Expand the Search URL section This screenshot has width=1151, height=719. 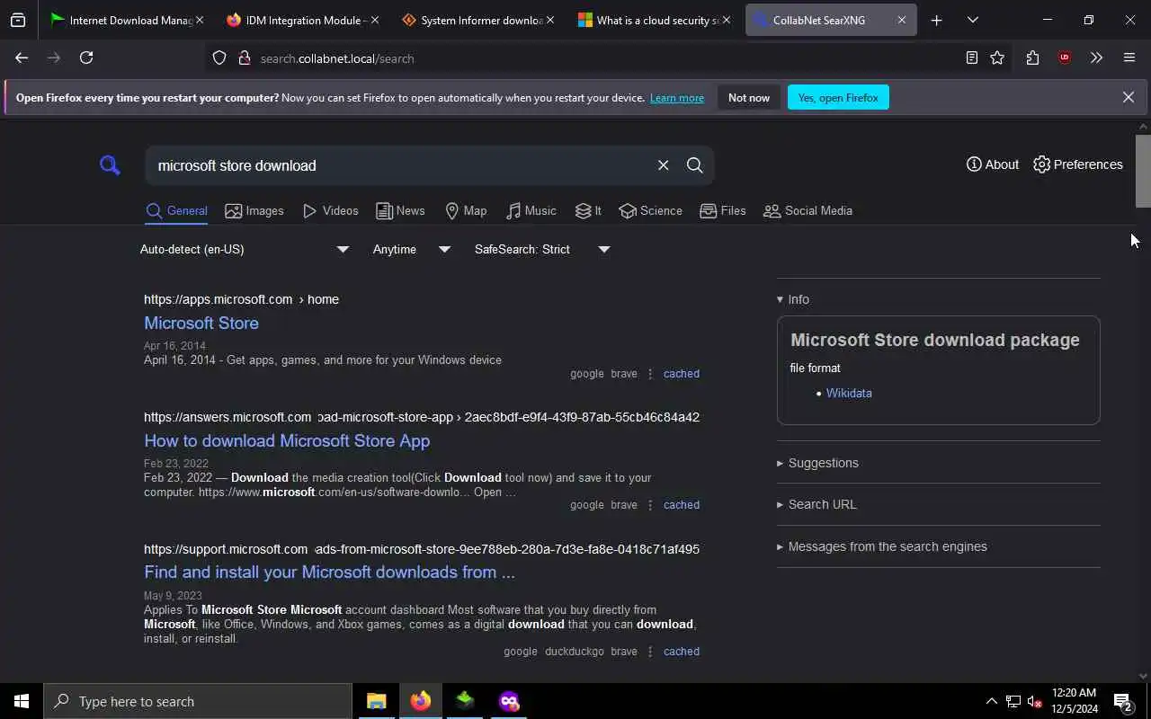click(x=816, y=504)
